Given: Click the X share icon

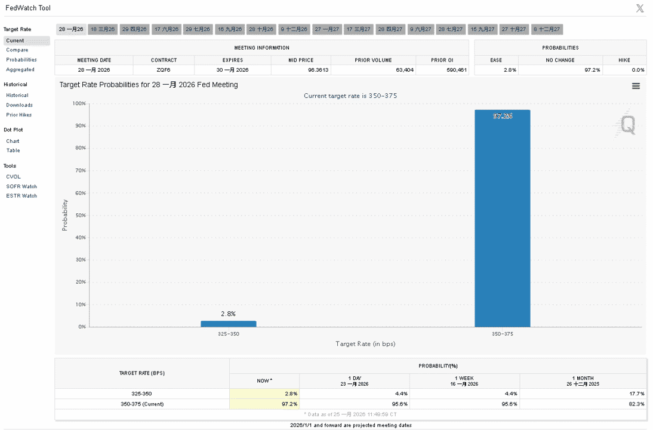Looking at the screenshot, I should [x=640, y=8].
